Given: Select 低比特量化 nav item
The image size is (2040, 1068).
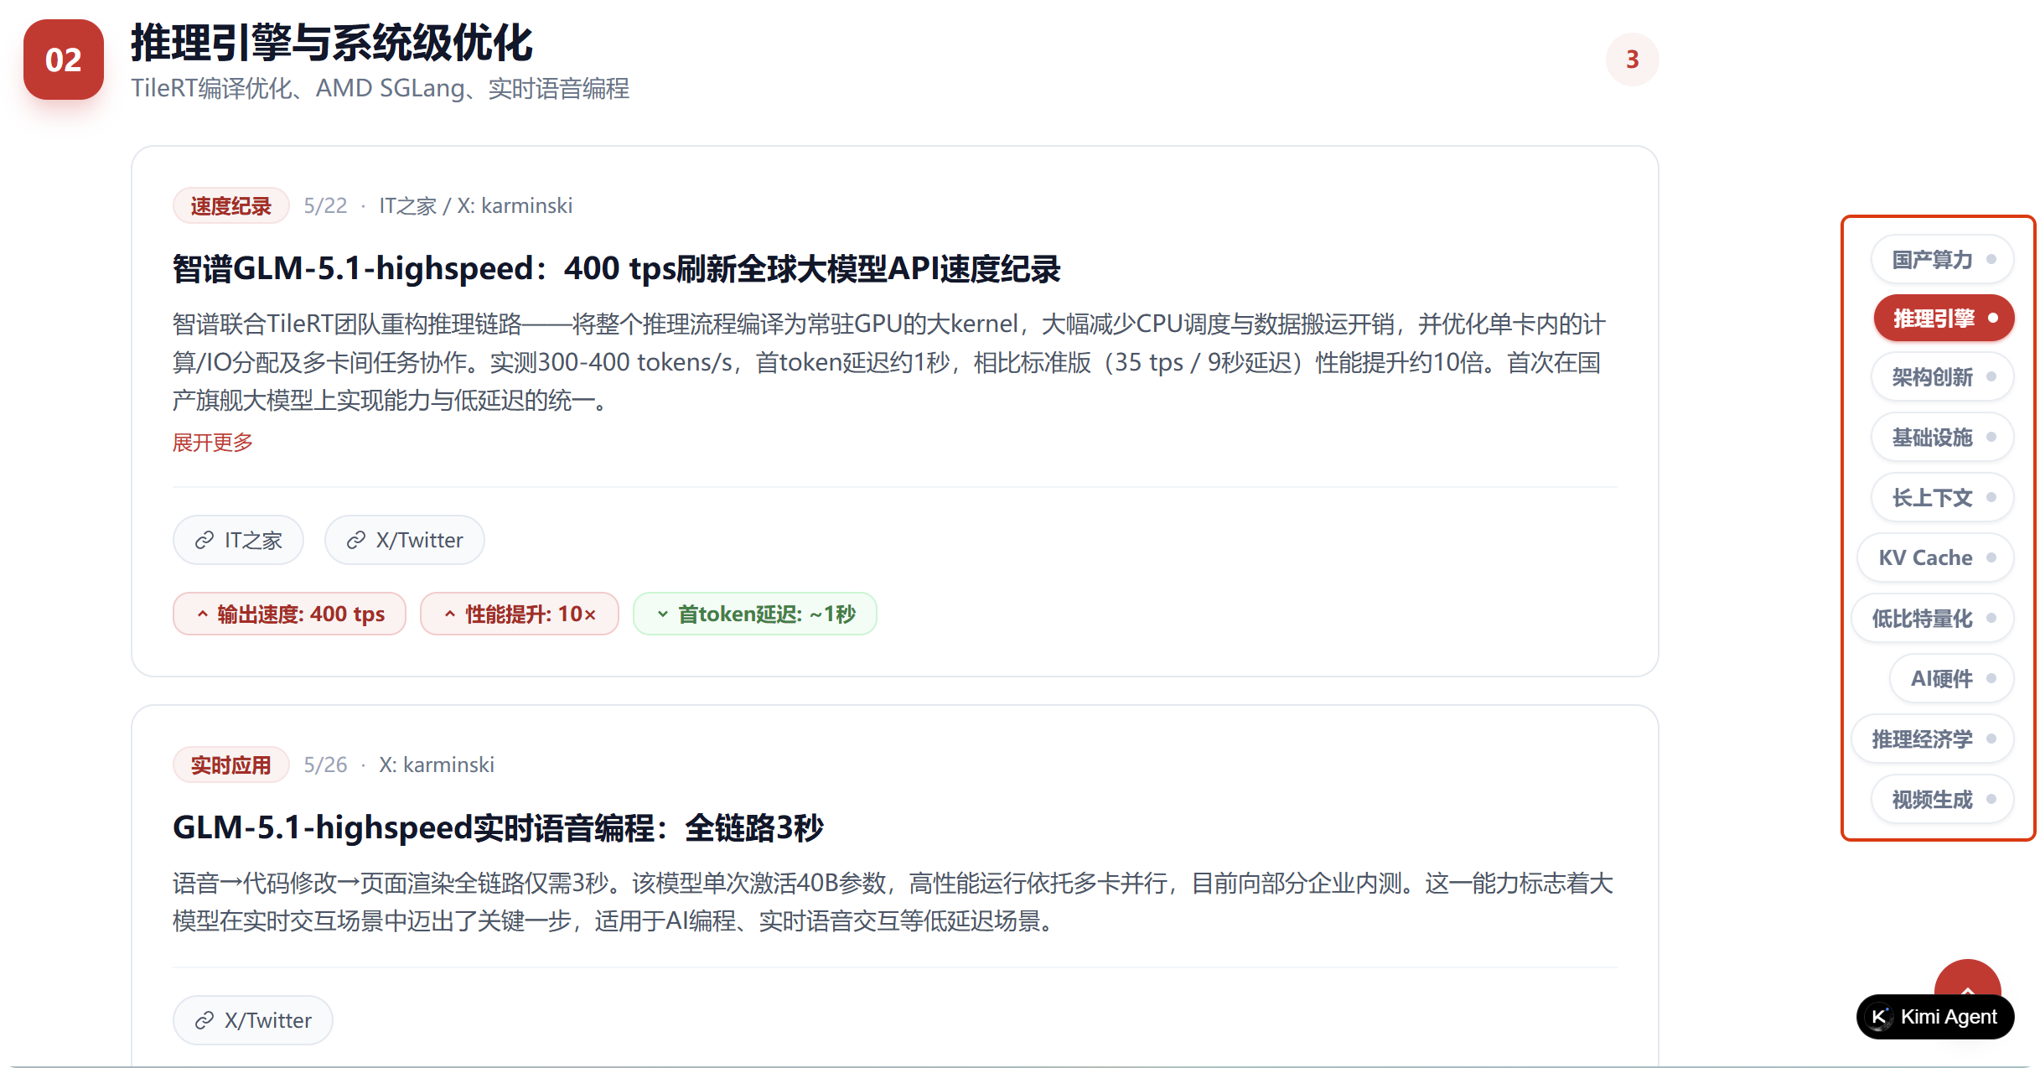Looking at the screenshot, I should [1932, 618].
